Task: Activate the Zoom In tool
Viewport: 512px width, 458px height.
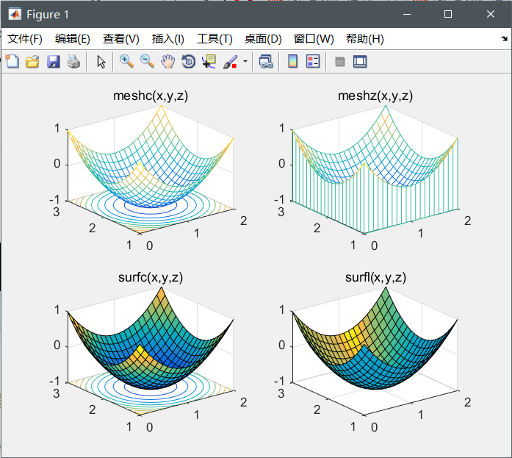Action: coord(126,62)
